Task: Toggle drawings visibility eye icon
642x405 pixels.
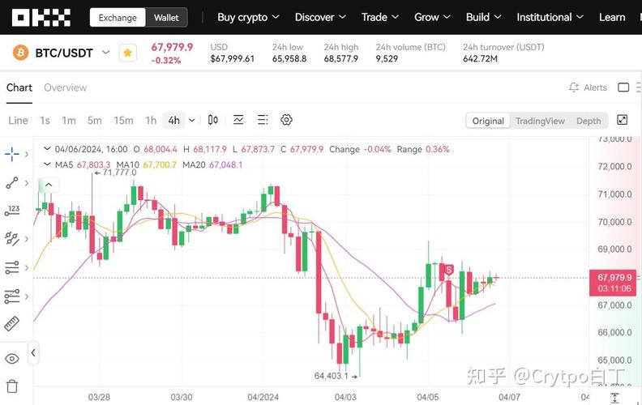Action: click(12, 358)
